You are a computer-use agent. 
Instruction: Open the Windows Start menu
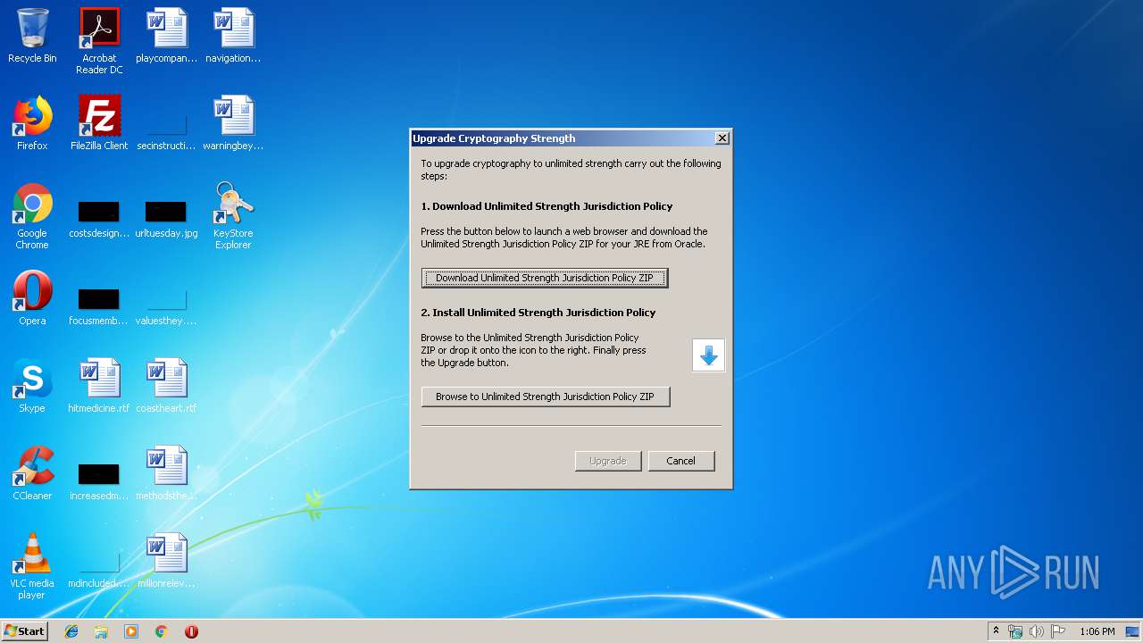(x=25, y=631)
